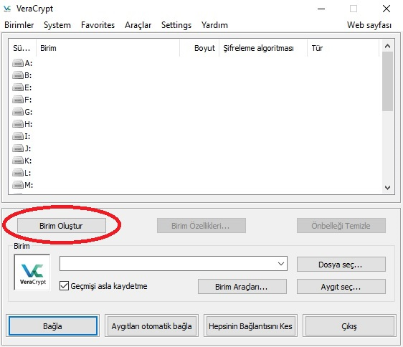Screen dimensions: 403x347
Task: Open the Web sayfası link
Action: pyautogui.click(x=369, y=25)
